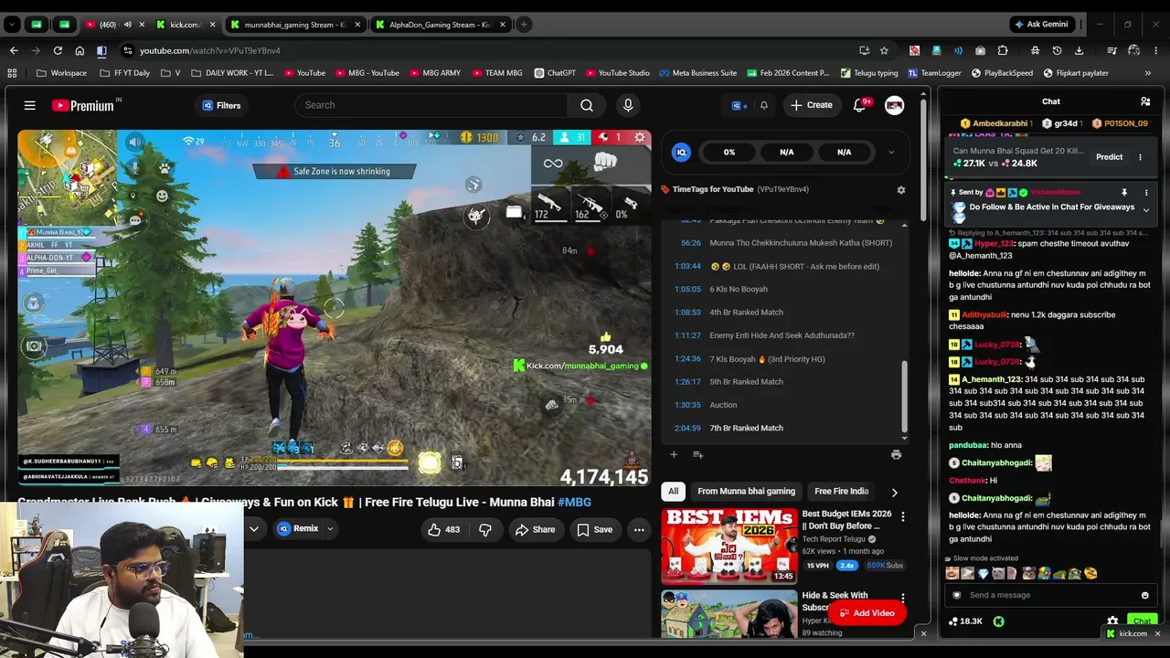Select the Free Fire India chip
1170x658 pixels.
coord(842,492)
